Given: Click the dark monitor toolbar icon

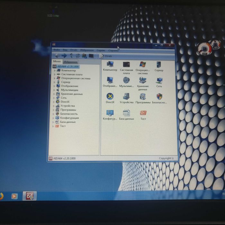Looking at the screenshot, I should pos(91,56).
